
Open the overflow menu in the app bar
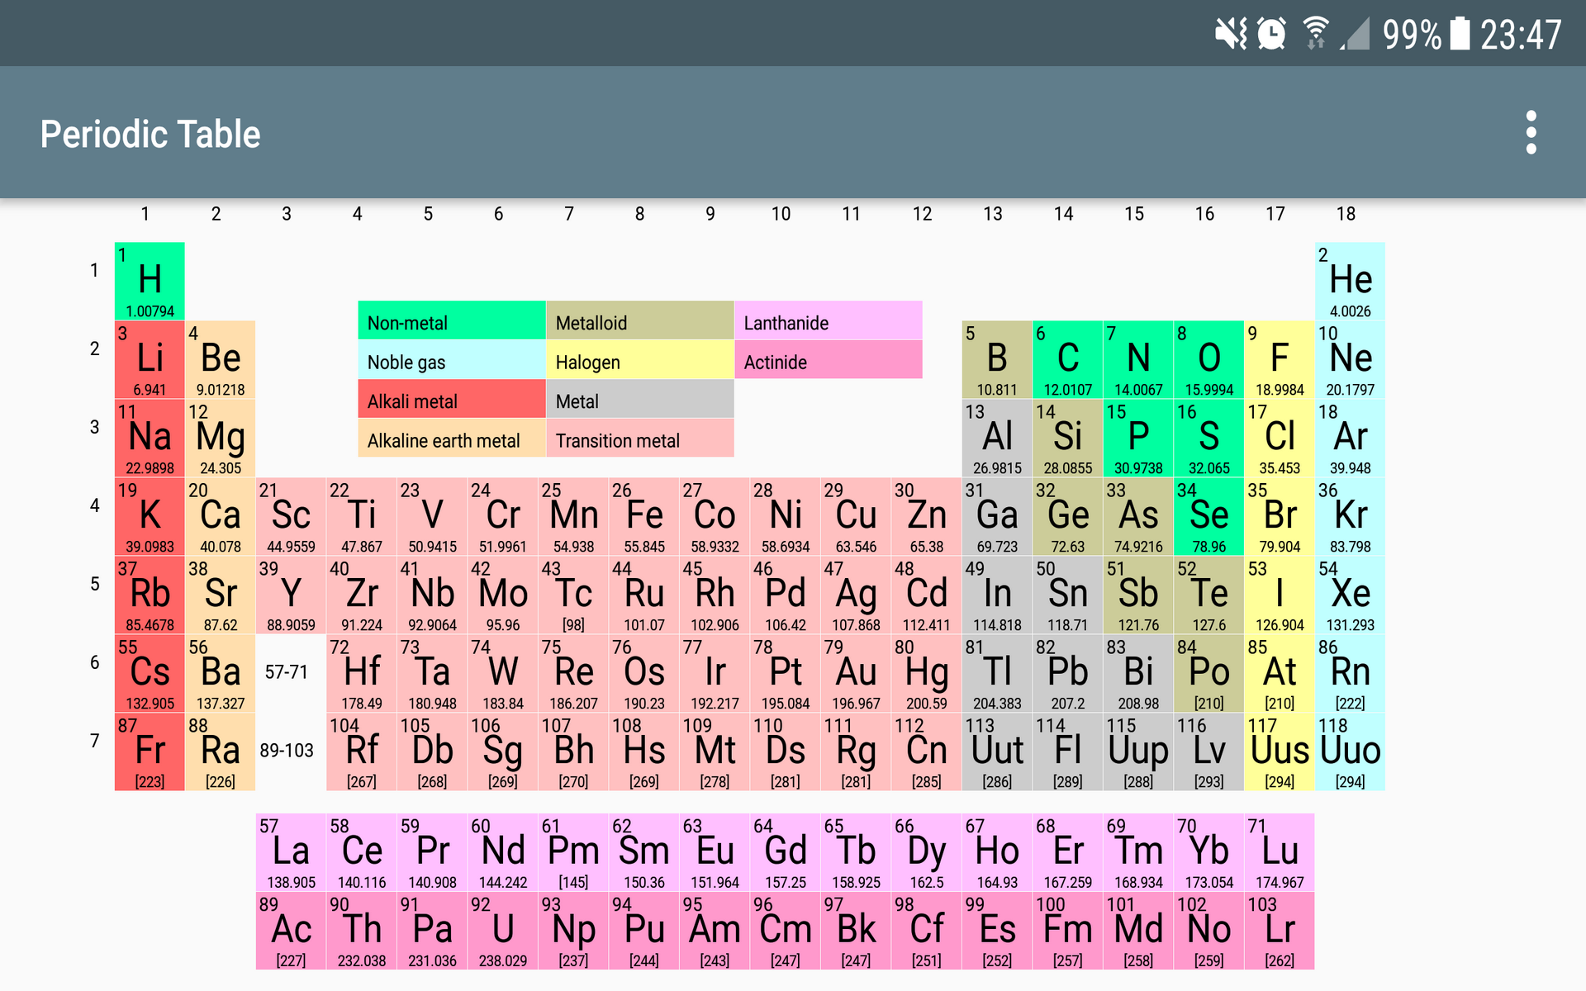1531,132
